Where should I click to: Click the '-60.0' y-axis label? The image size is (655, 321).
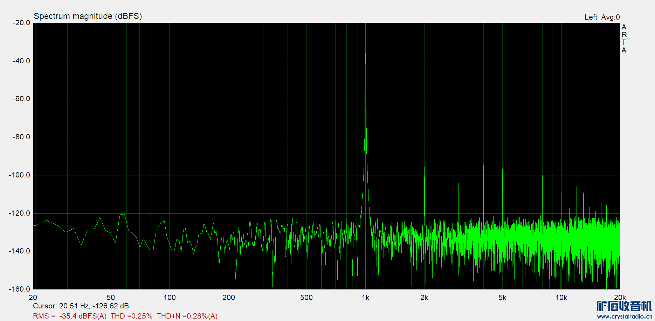tap(21, 99)
